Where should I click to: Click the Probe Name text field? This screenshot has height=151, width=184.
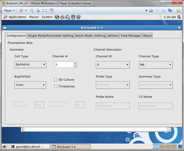[113, 106]
